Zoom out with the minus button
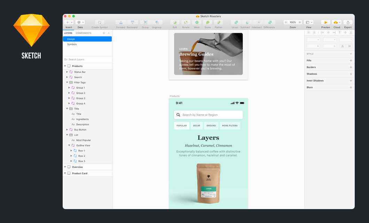 pyautogui.click(x=286, y=22)
